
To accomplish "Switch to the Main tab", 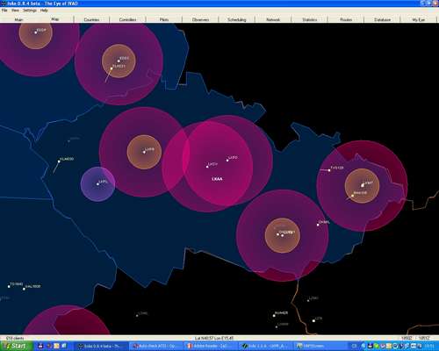I will (x=18, y=19).
